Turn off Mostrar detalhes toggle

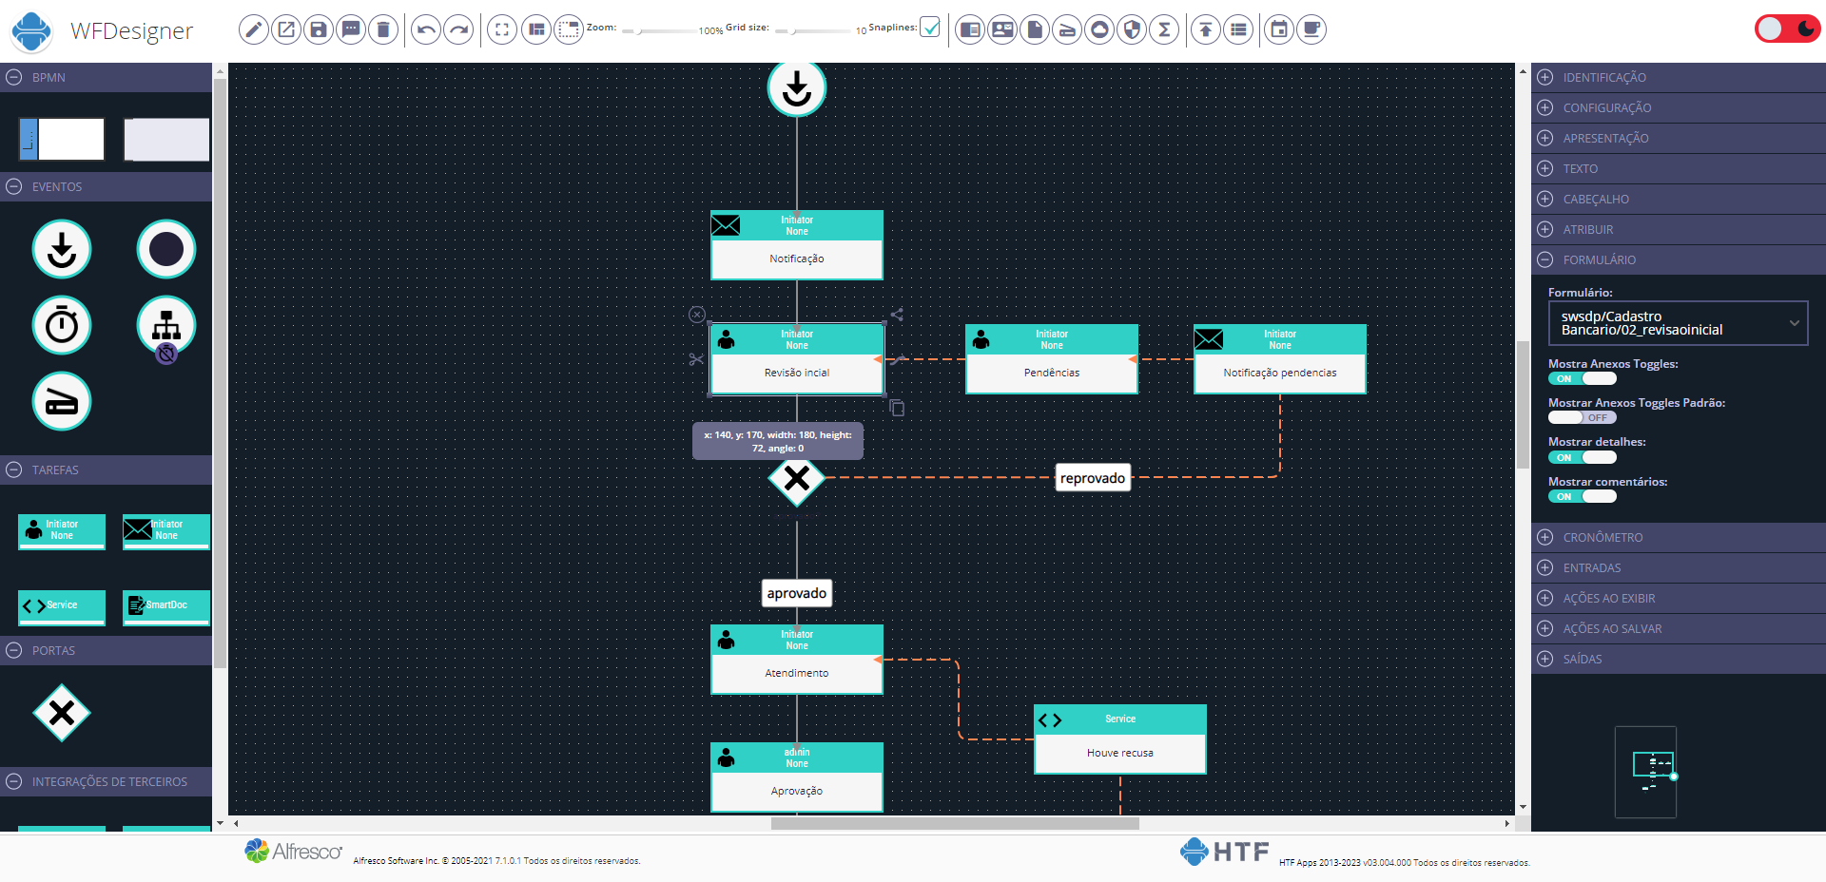point(1582,457)
